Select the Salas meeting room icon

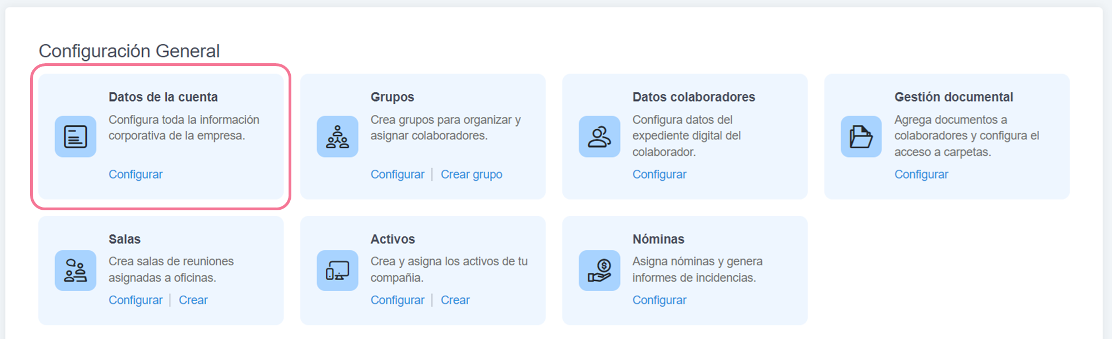pos(75,270)
